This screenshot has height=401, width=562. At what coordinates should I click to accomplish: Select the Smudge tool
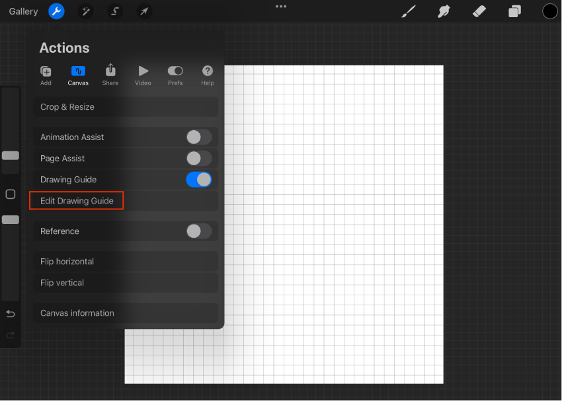coord(444,11)
